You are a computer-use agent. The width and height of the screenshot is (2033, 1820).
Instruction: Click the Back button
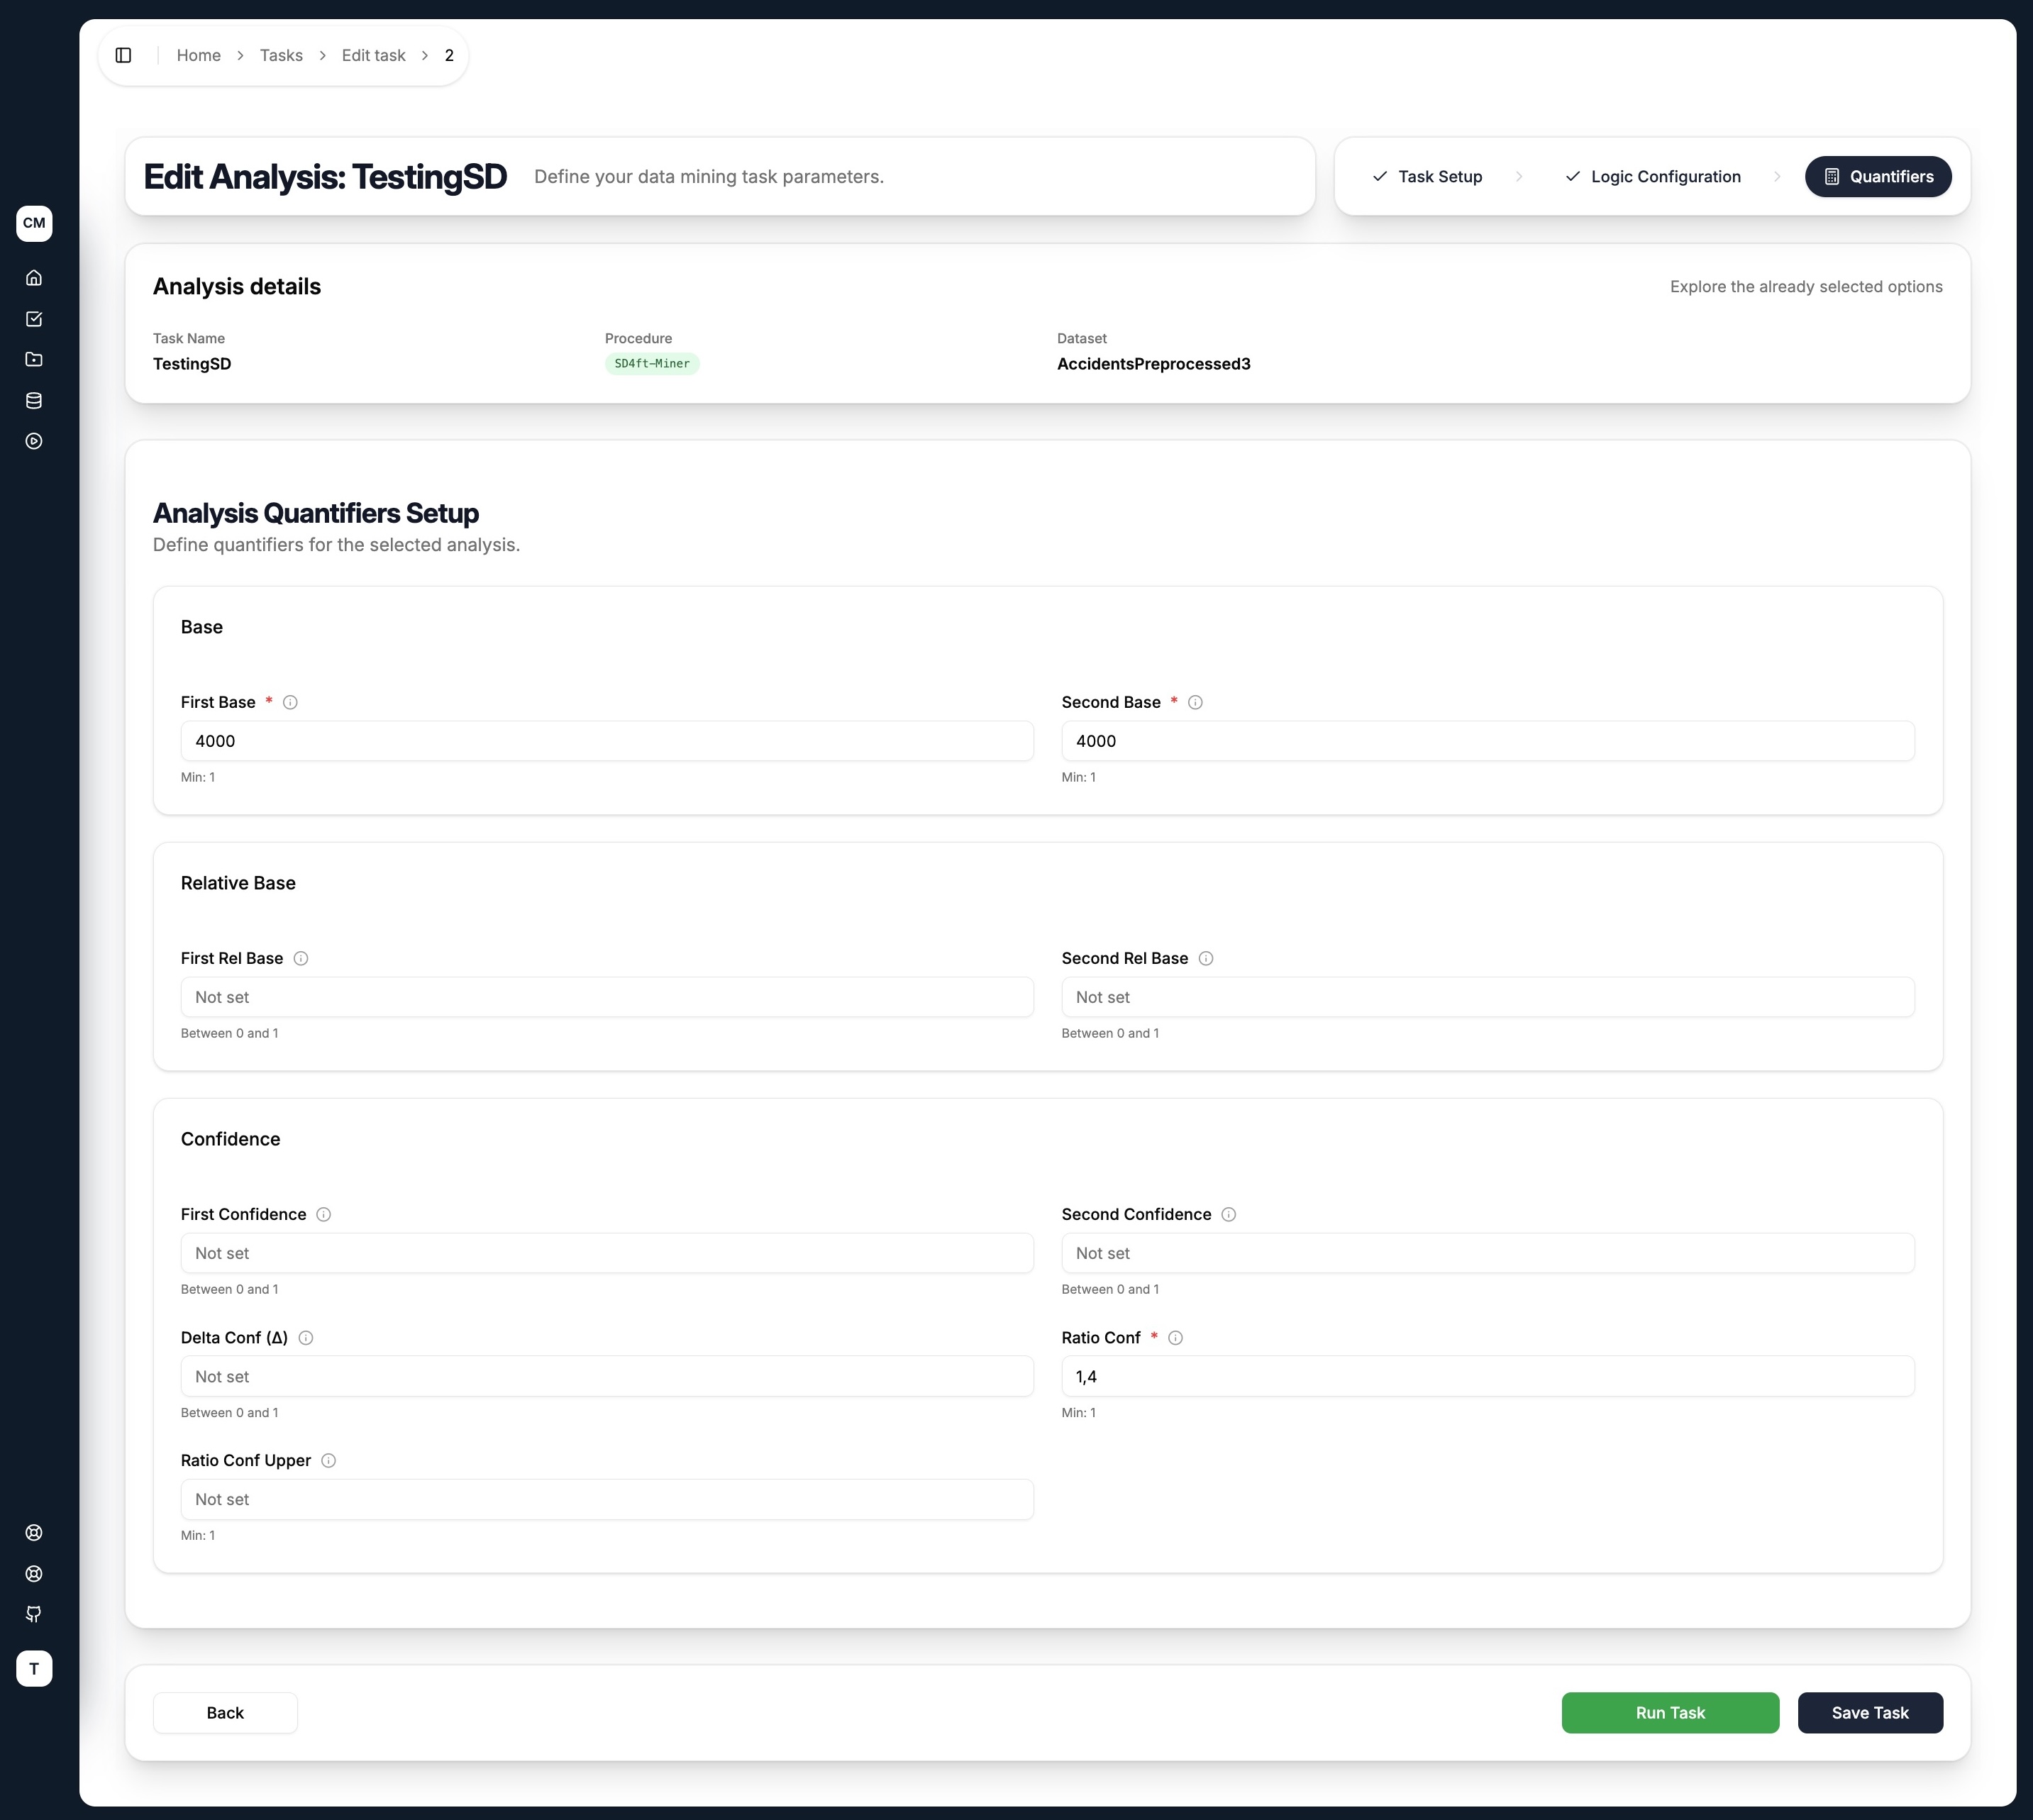[x=225, y=1713]
